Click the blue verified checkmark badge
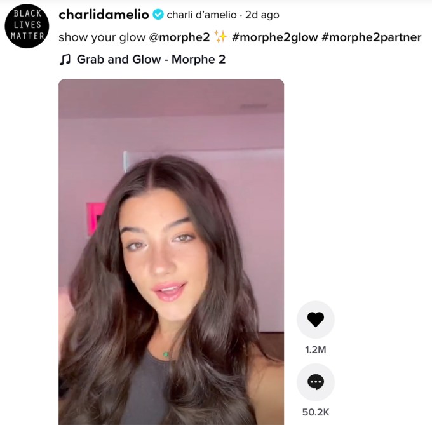 (x=158, y=15)
